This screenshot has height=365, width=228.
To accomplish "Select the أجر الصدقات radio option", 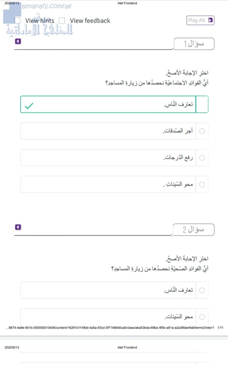I will [x=202, y=131].
